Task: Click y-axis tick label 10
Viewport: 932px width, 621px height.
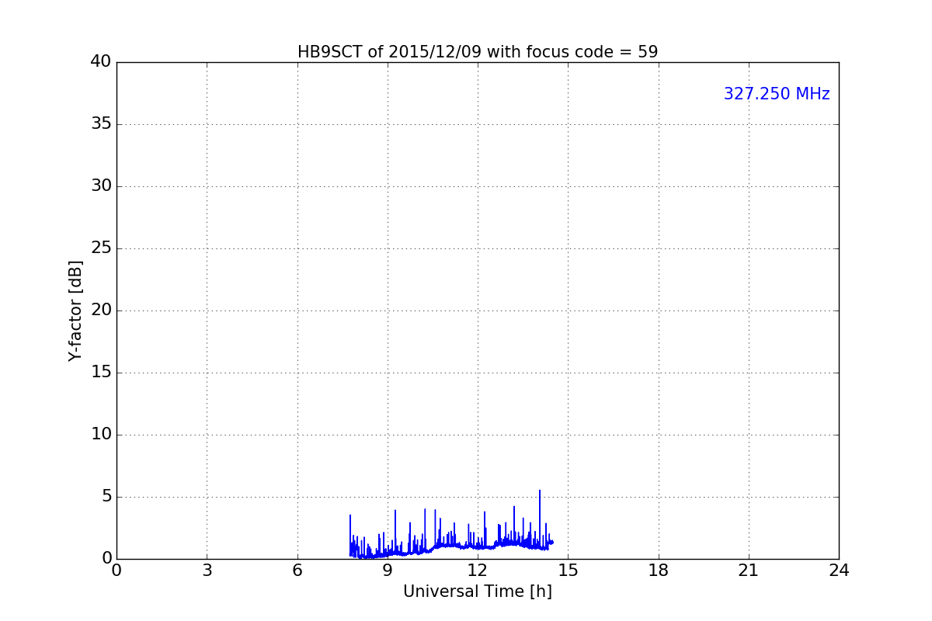Action: click(101, 435)
